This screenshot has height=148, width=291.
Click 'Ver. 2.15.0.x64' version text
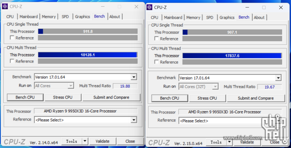[188, 143]
